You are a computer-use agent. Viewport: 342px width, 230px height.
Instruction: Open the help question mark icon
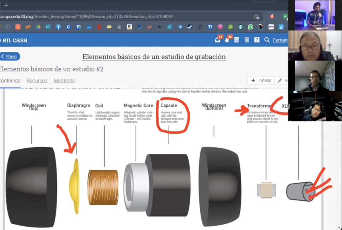pos(257,40)
